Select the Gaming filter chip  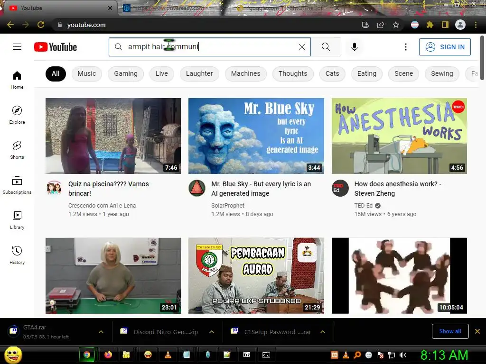pos(125,73)
